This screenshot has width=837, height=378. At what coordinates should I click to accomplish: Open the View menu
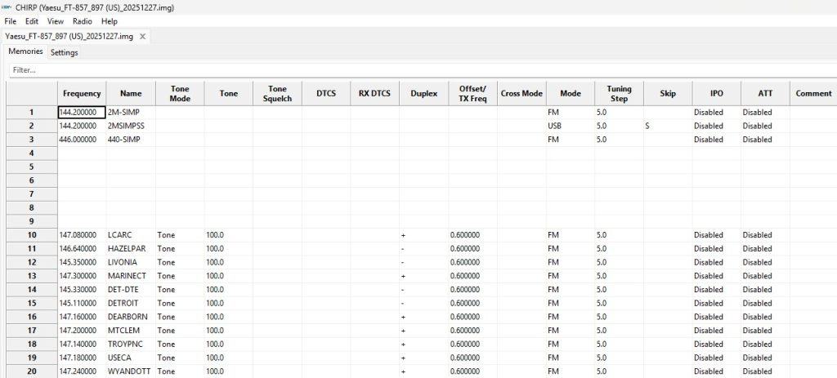tap(56, 21)
